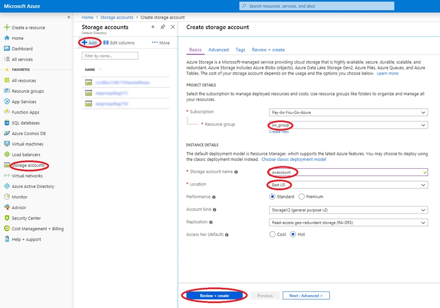Click the Filter by name field

click(x=110, y=56)
